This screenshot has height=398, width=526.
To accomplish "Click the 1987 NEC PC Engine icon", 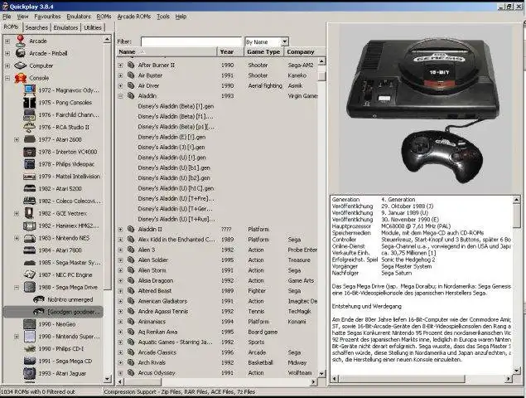I will 30,274.
